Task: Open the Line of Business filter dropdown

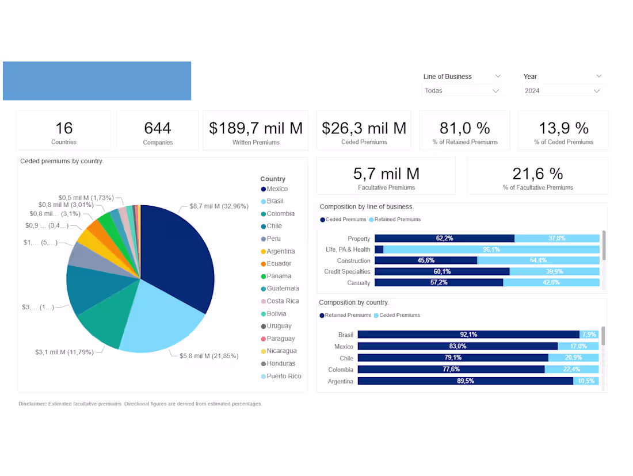Action: click(x=498, y=76)
